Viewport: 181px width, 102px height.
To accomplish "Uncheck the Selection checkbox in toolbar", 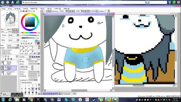I will (x=53, y=11).
